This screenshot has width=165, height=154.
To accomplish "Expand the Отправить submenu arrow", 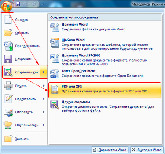I will tap(44, 112).
